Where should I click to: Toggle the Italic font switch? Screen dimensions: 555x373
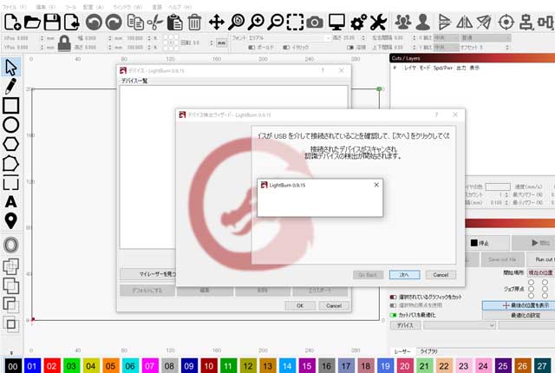click(286, 47)
